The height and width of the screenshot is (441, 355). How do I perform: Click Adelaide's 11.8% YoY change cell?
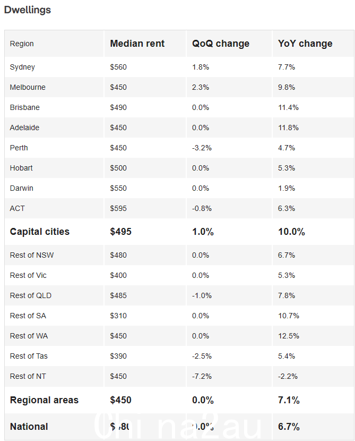(x=288, y=128)
